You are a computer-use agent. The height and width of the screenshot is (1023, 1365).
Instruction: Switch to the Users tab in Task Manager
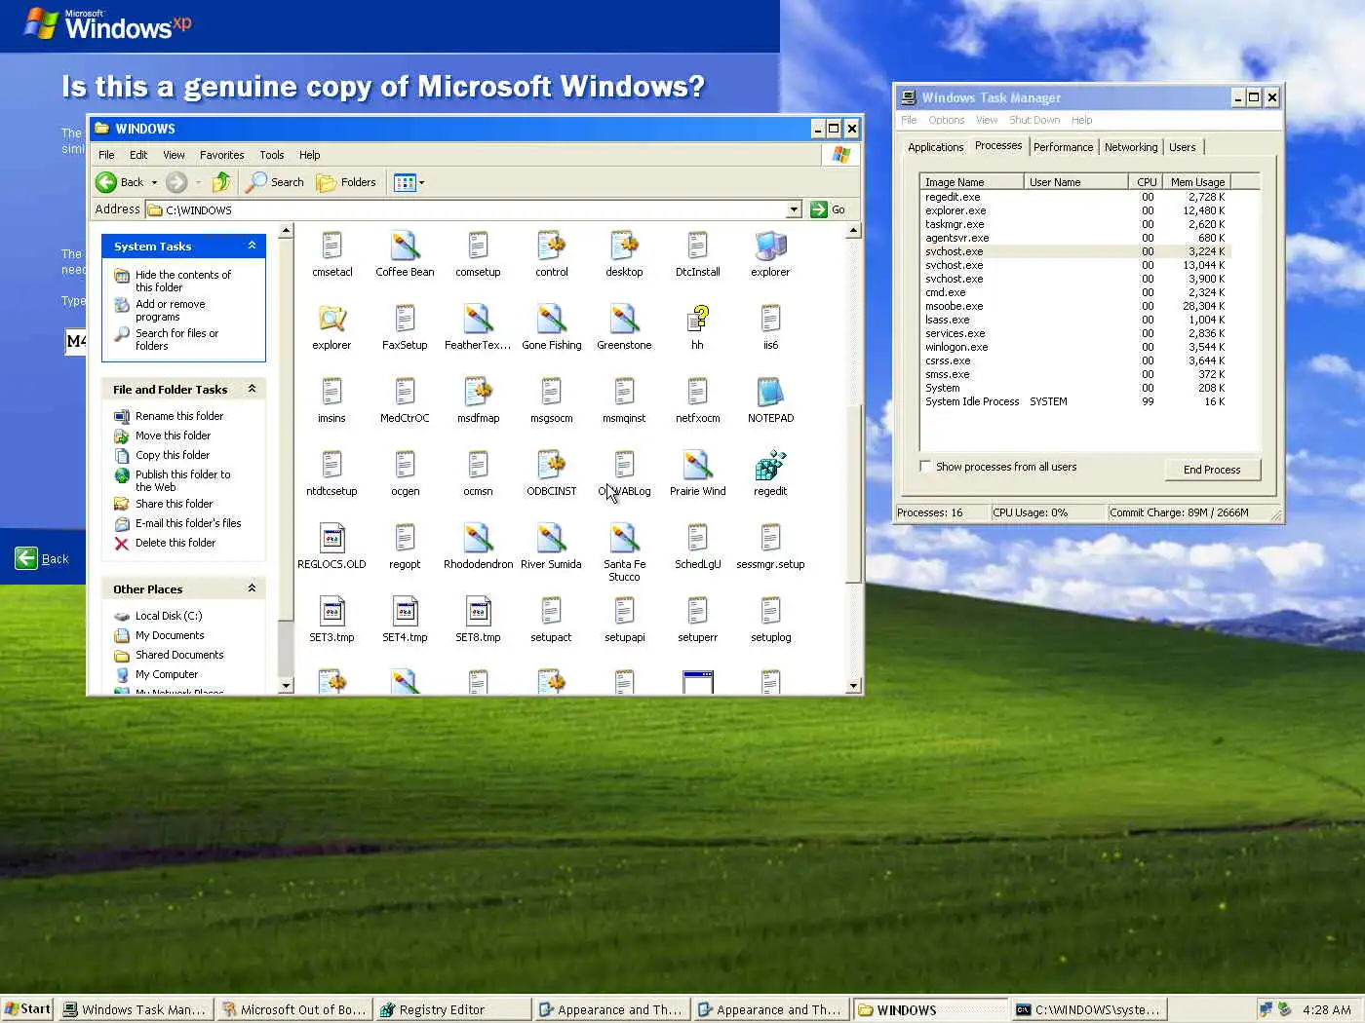(x=1182, y=147)
